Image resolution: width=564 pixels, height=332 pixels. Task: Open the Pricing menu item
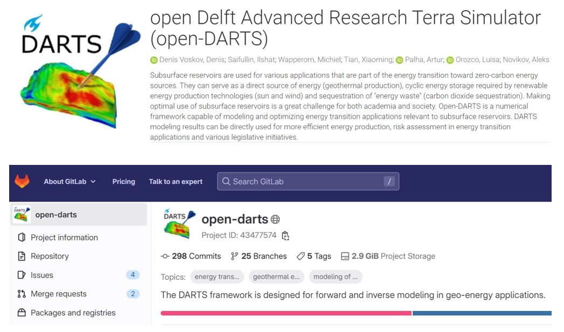click(123, 182)
